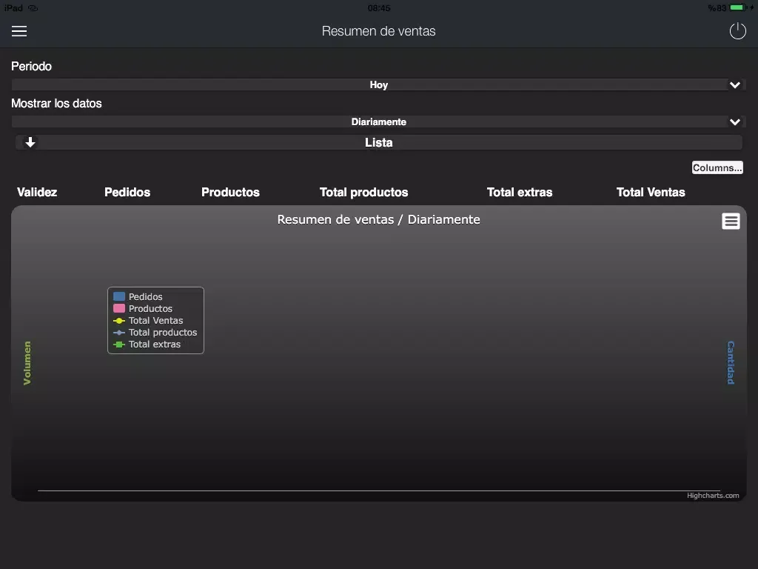Click the blue Pedidos legend swatch

[x=119, y=296]
